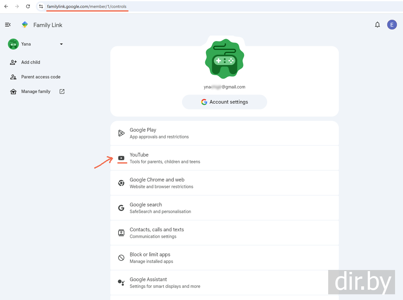Collapse the sidebar using the menu icon
403x300 pixels.
[8, 25]
